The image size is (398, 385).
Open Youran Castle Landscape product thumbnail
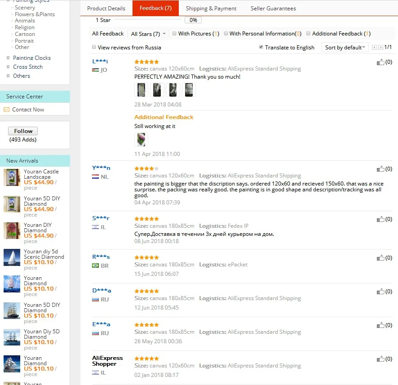pos(12,177)
